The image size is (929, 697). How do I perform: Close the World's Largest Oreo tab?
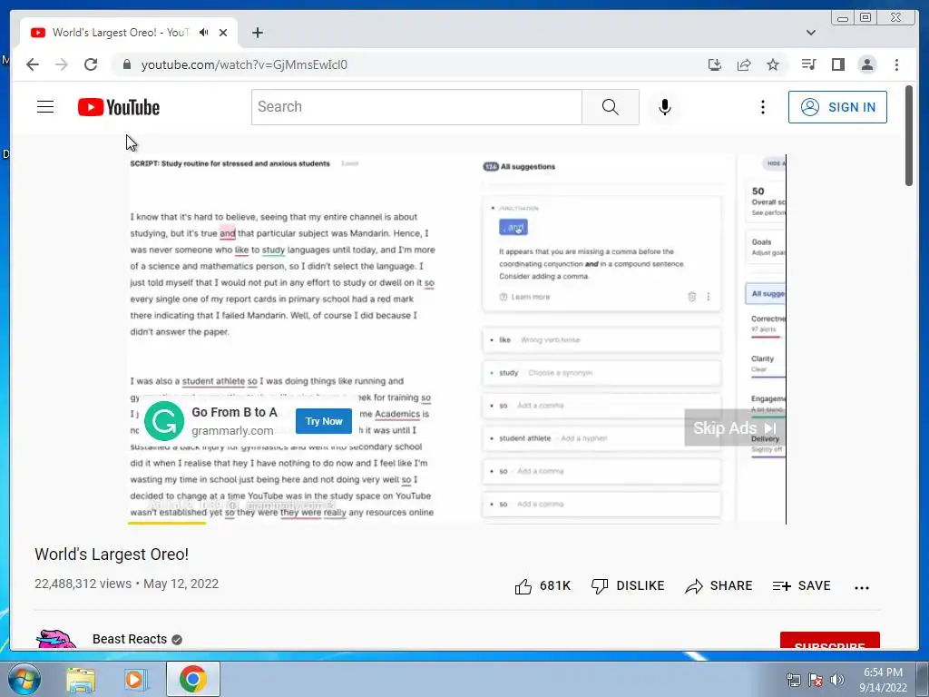pyautogui.click(x=223, y=33)
